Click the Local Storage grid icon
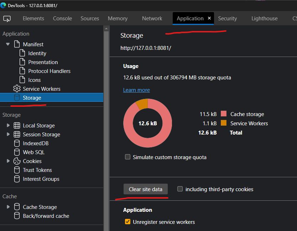This screenshot has height=231, width=297. (17, 125)
